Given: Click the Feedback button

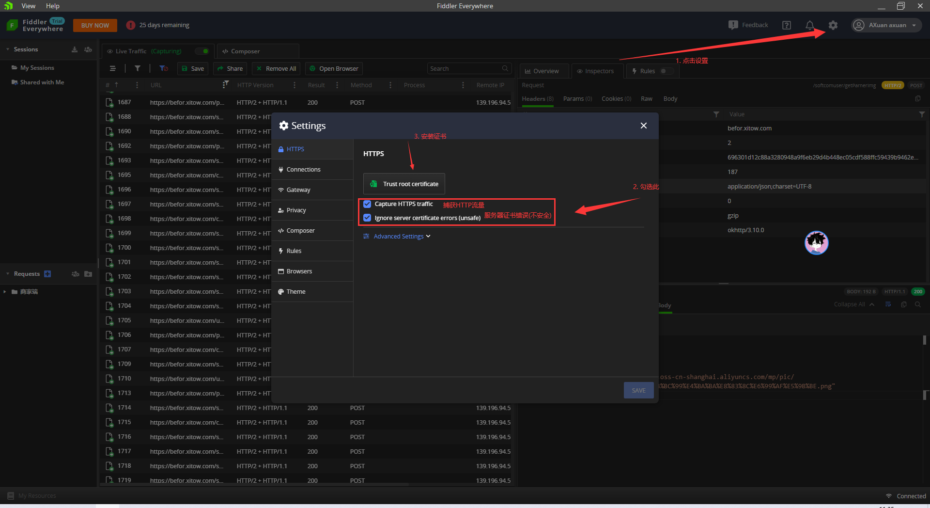Looking at the screenshot, I should coord(748,25).
